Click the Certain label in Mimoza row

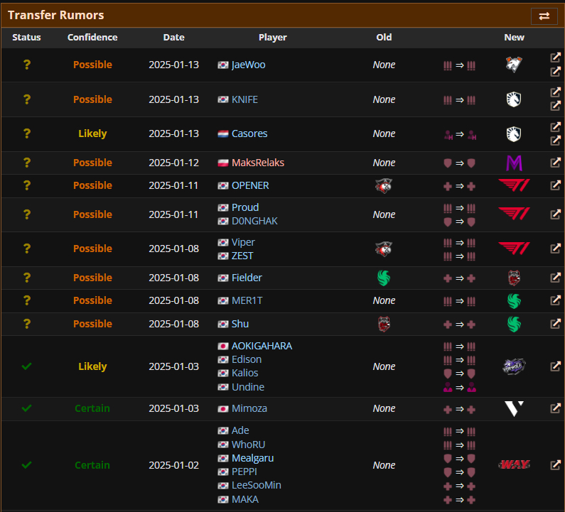point(92,408)
